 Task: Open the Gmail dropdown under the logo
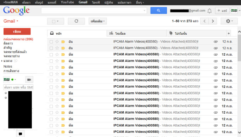coord(11,21)
